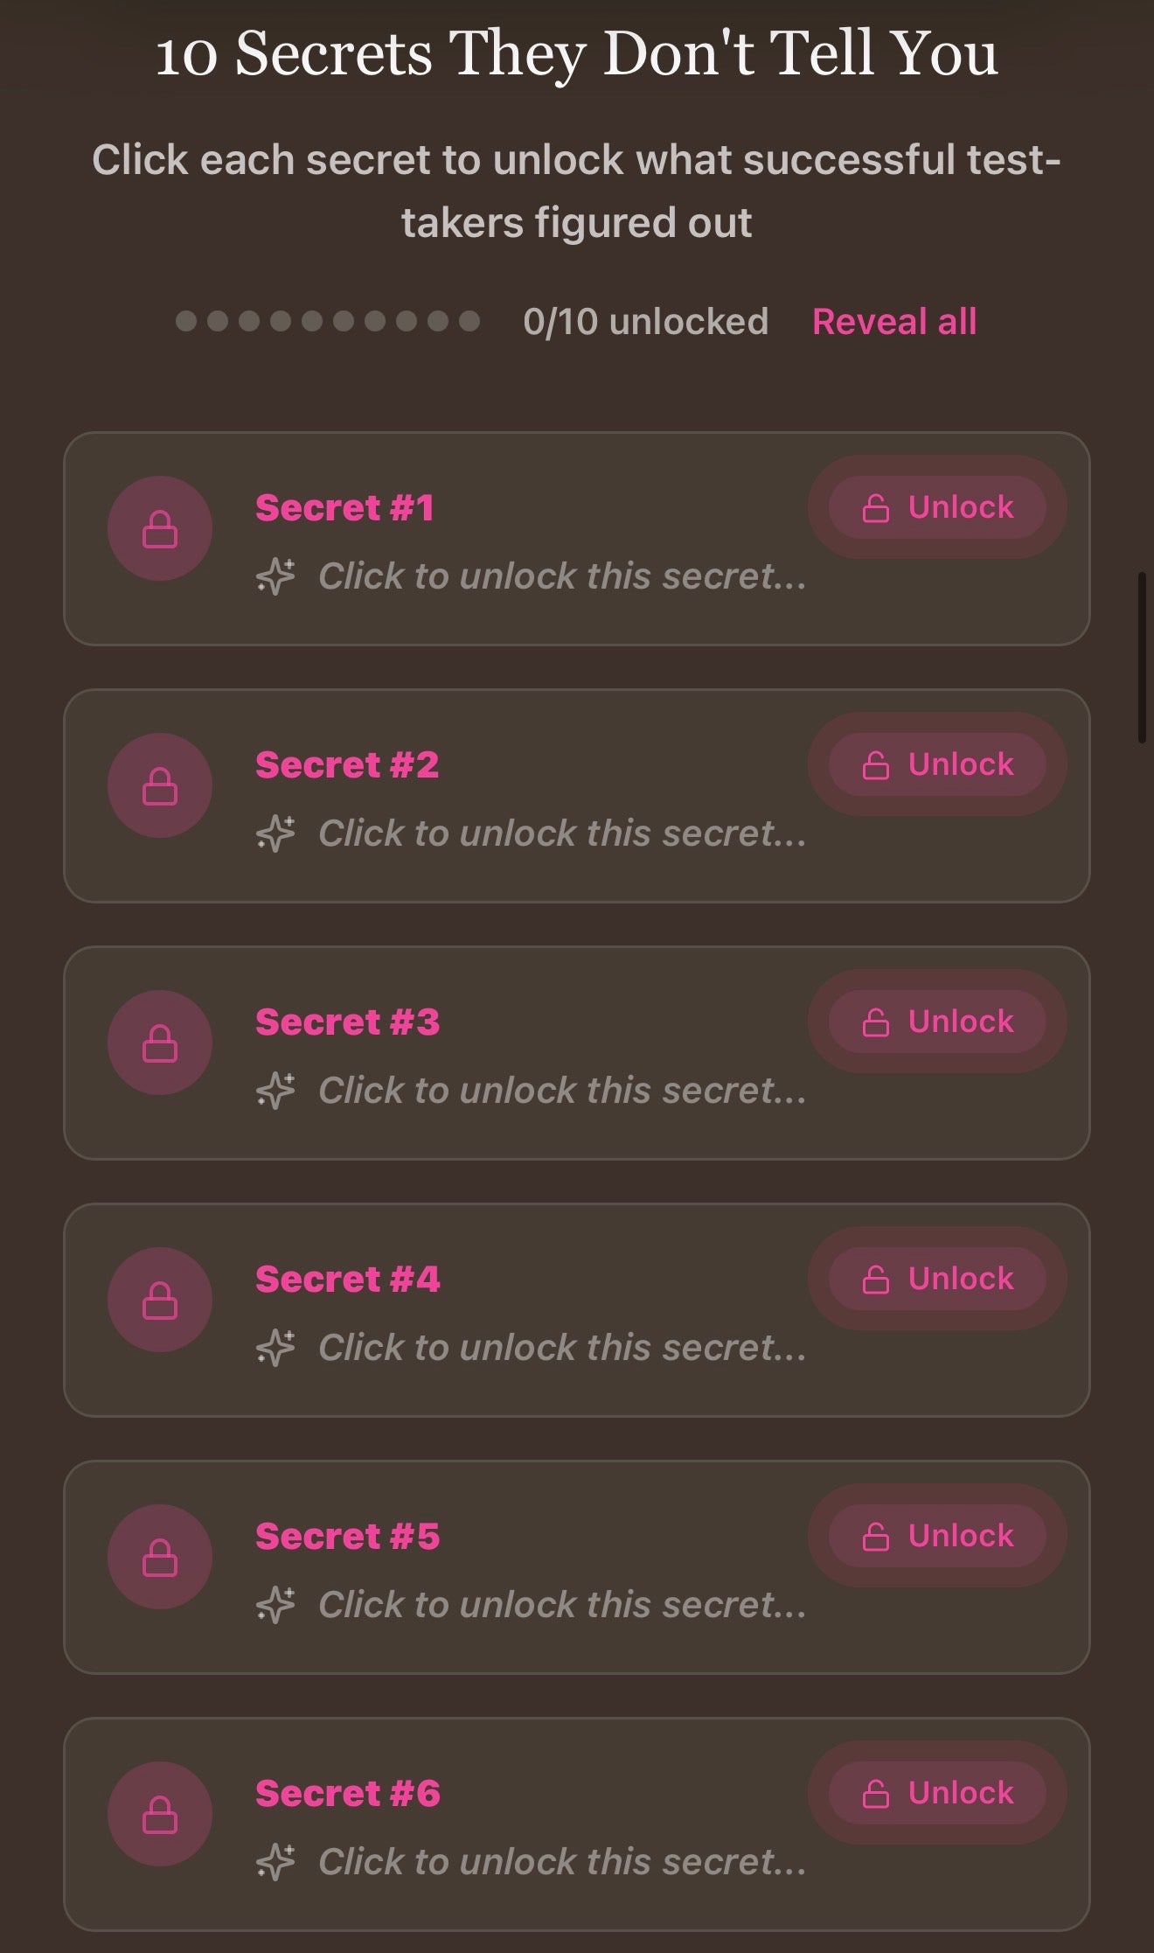Click the vertical scrollbar thumb
This screenshot has height=1953, width=1154.
coord(1142,658)
